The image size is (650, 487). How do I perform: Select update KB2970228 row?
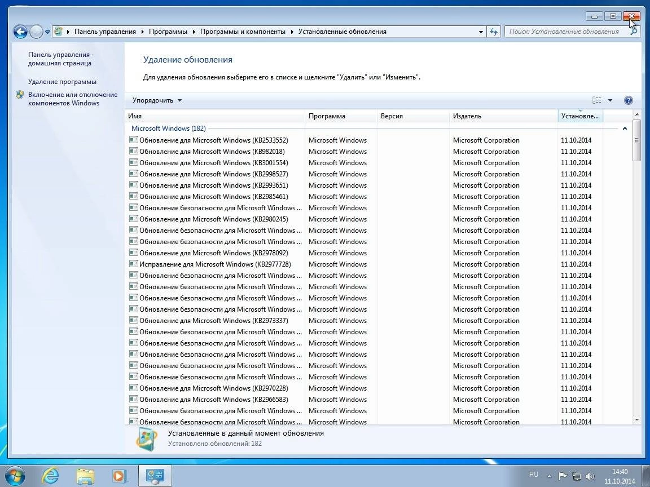(365, 388)
